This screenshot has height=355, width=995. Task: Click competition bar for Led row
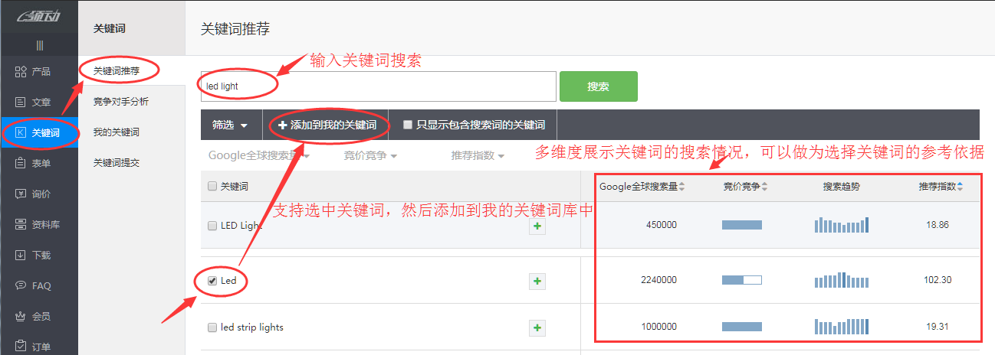pyautogui.click(x=741, y=280)
